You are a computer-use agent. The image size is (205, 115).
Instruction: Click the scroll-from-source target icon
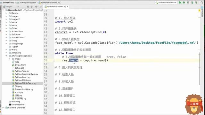(28, 6)
